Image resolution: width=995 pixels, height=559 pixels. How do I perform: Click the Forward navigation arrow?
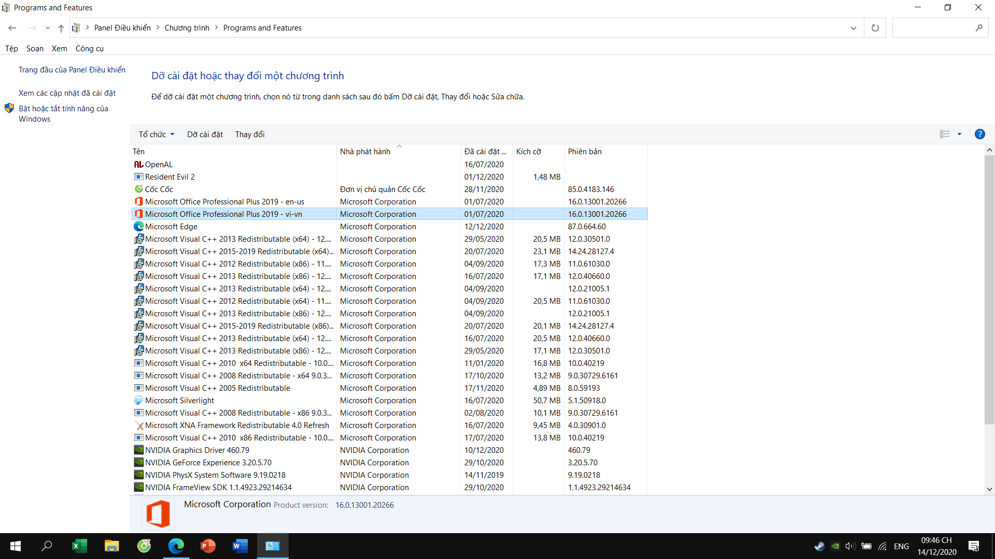pos(32,27)
